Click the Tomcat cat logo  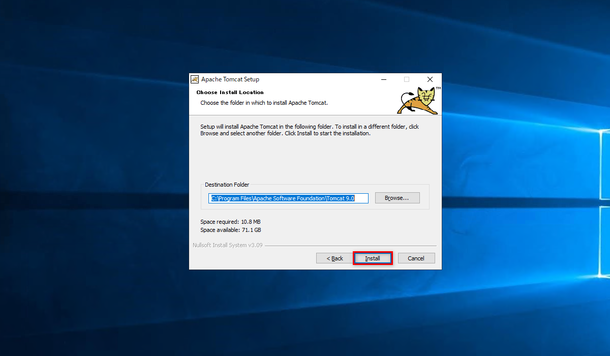pyautogui.click(x=419, y=100)
